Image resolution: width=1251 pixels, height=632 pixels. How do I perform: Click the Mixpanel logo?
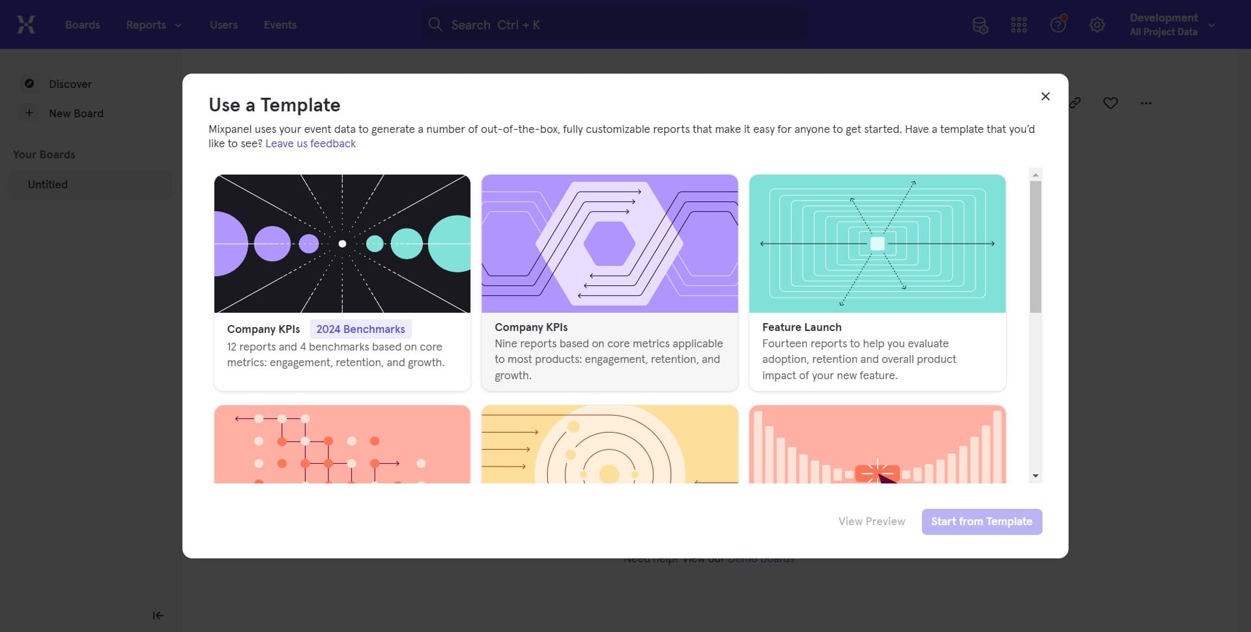click(25, 24)
